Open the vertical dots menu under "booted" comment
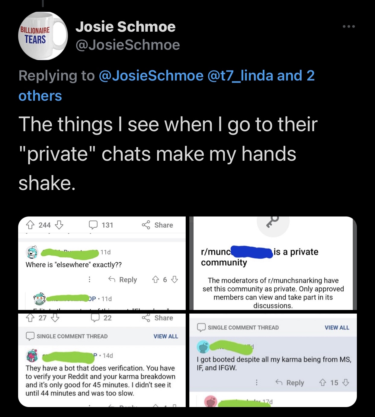This screenshot has height=417, width=375. point(257,383)
